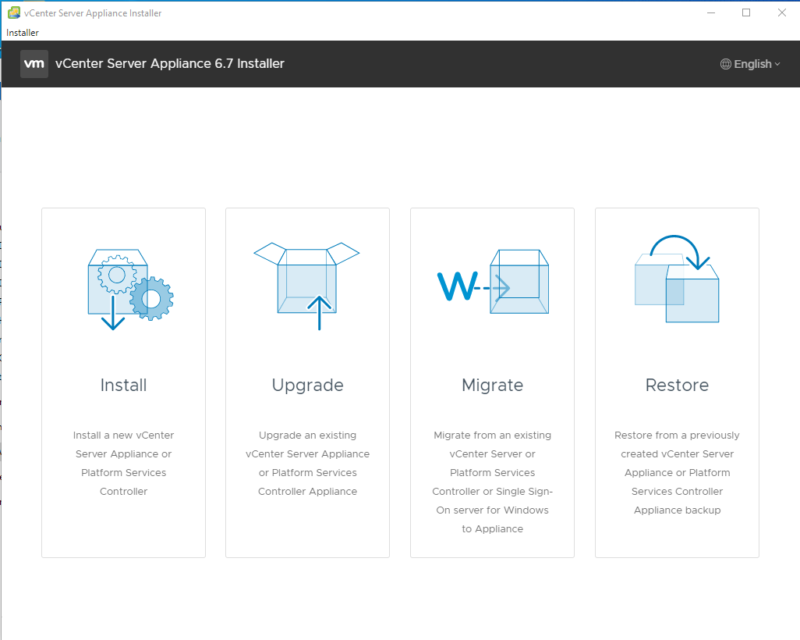Click the globe language icon
800x640 pixels.
[x=725, y=64]
